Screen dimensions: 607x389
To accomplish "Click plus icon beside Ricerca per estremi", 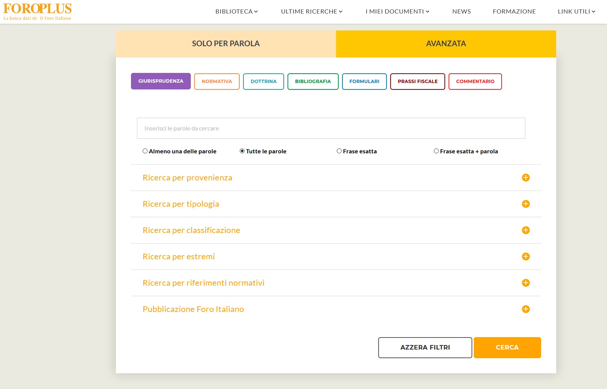I will tap(526, 257).
